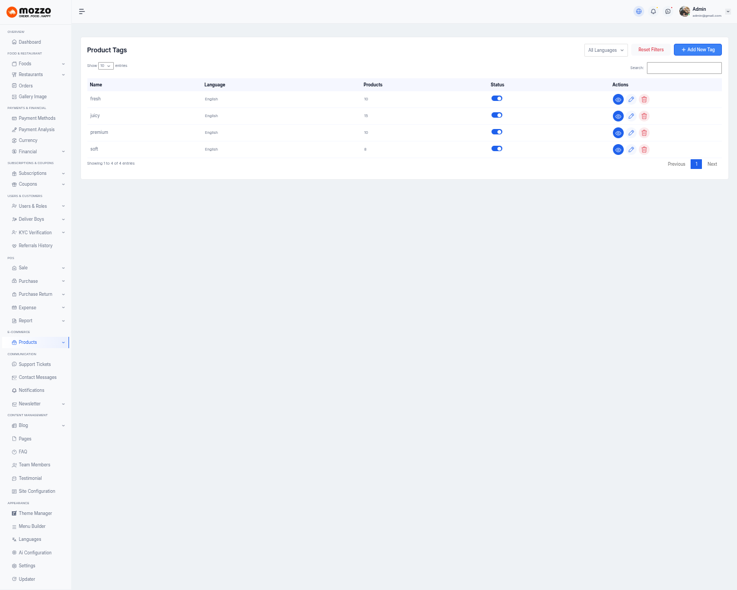Edit the 'juicy' tag with pencil icon
This screenshot has height=590, width=737.
point(631,116)
